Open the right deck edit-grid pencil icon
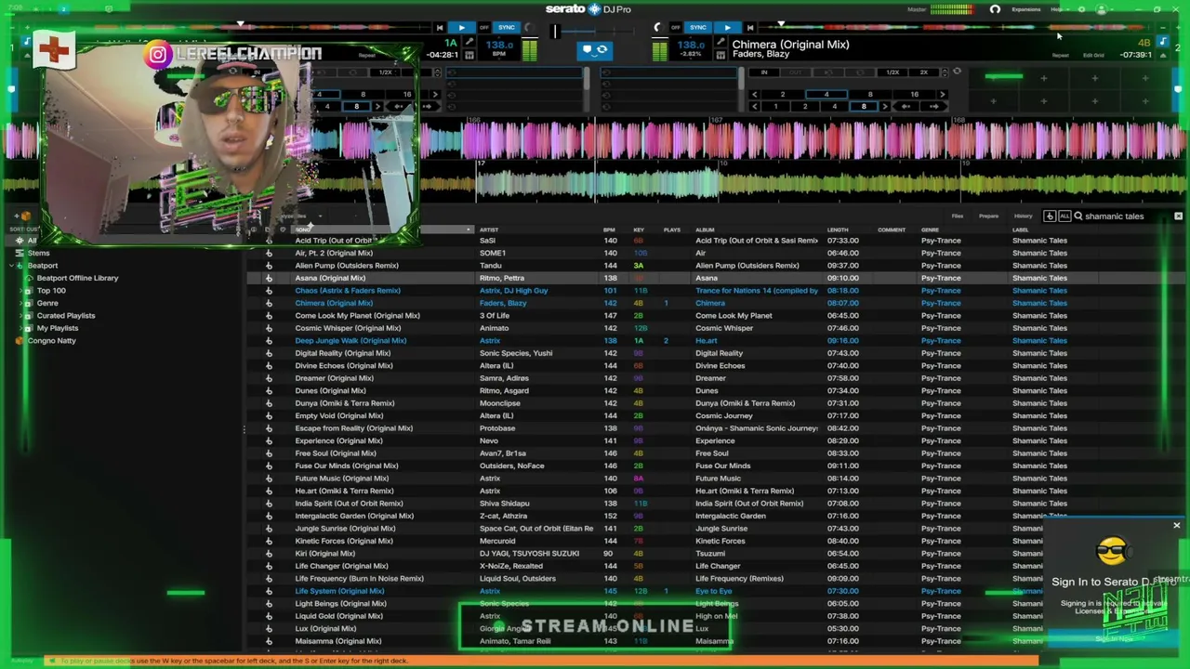The width and height of the screenshot is (1190, 669). (721, 44)
